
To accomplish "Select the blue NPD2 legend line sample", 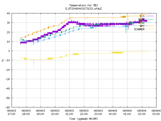I will 150,22.
